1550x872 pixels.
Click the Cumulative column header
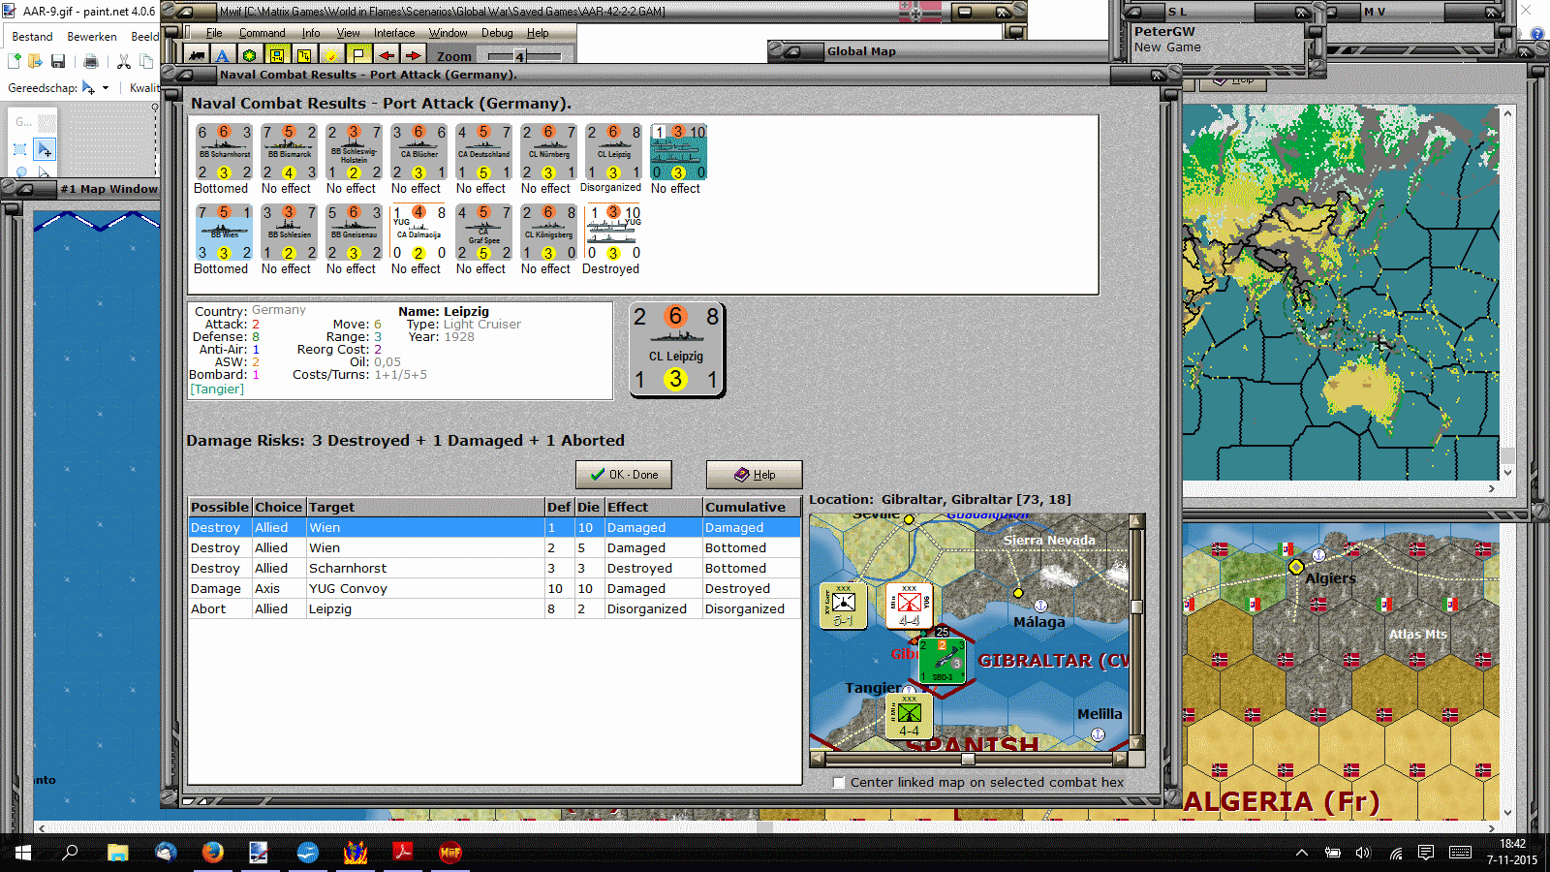[752, 507]
